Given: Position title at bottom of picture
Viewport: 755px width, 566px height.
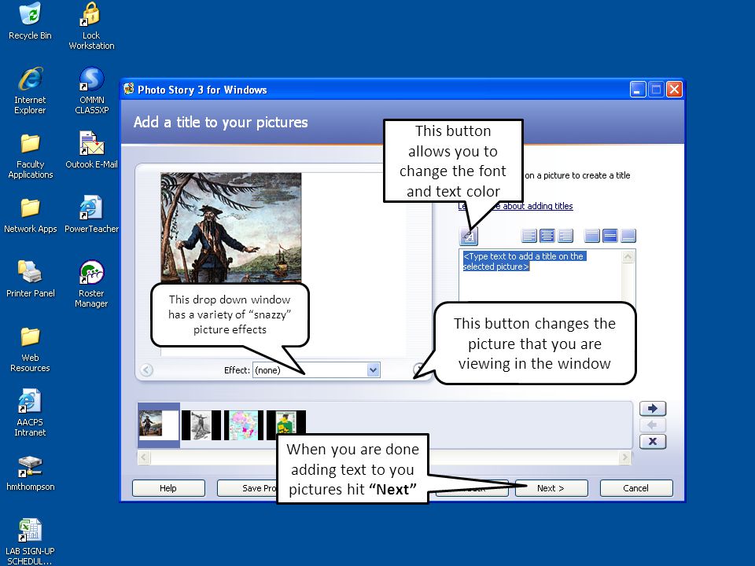Looking at the screenshot, I should click(628, 236).
